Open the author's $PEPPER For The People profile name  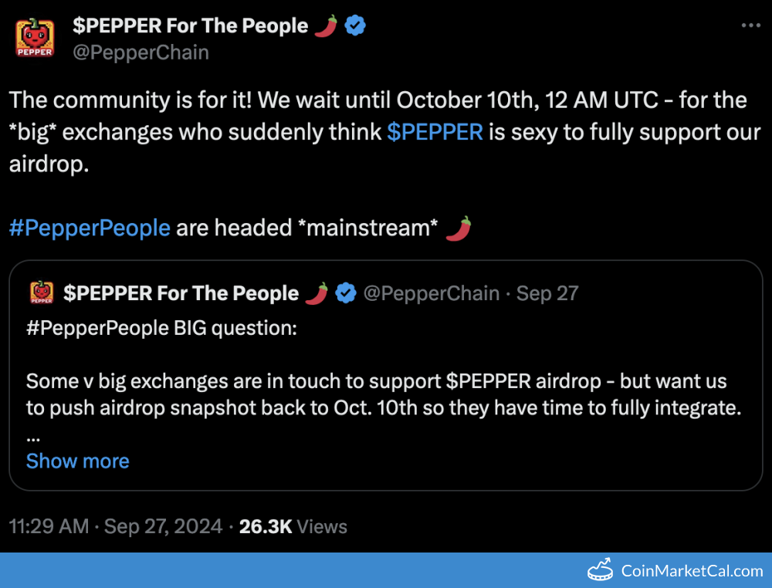click(190, 25)
